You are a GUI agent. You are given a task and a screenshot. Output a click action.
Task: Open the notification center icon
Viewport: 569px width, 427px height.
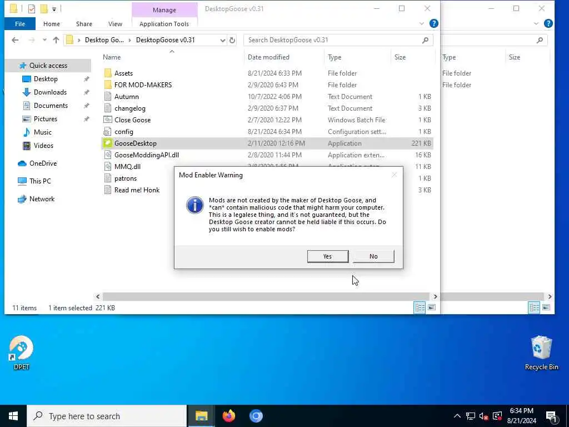(551, 416)
